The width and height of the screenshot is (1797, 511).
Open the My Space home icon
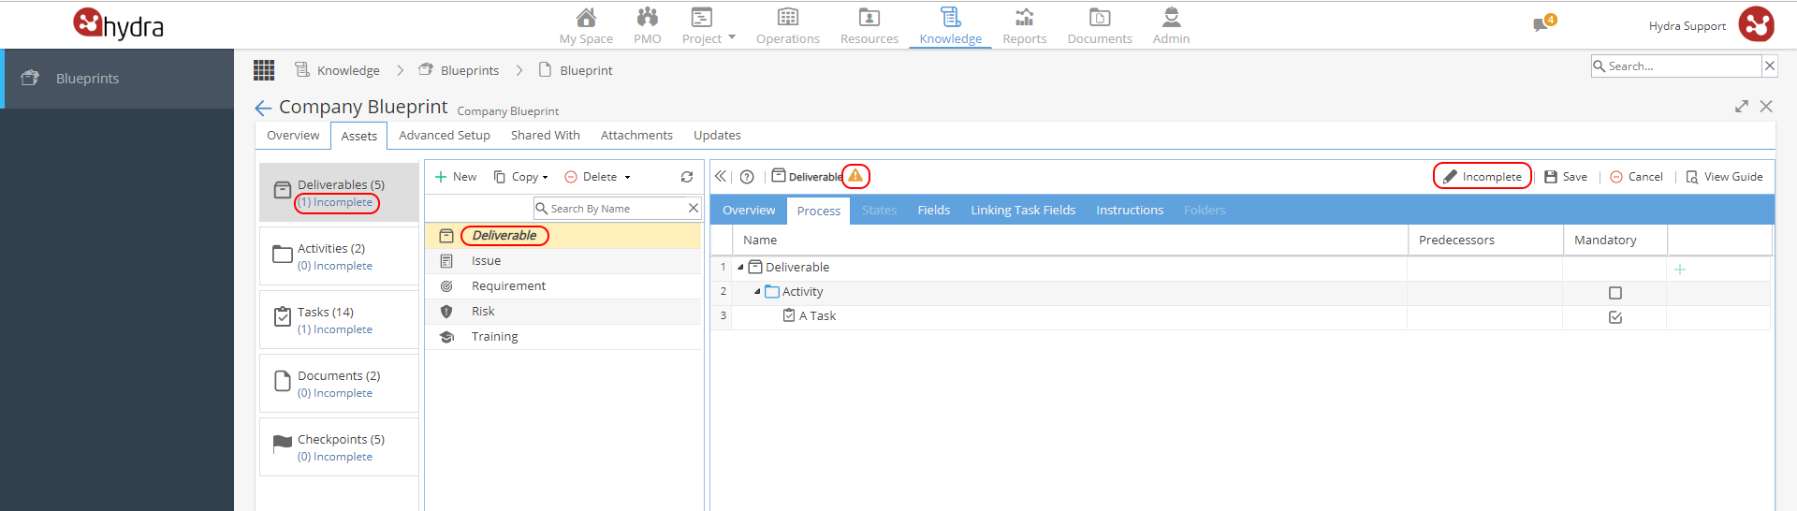(x=586, y=17)
